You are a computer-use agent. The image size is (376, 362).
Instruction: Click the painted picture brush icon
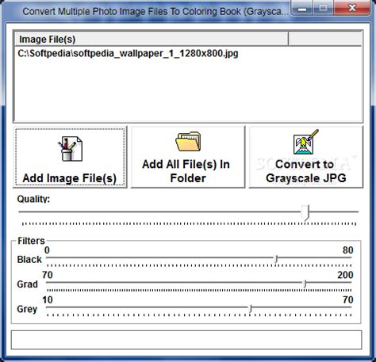coord(306,142)
